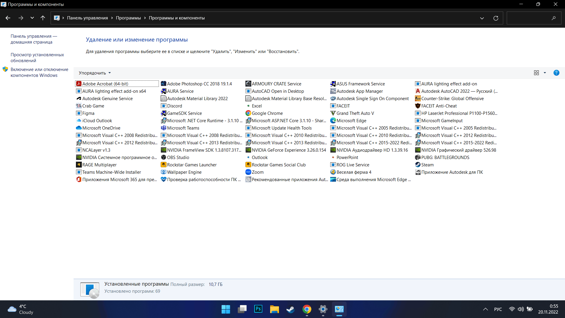Click the Microsoft Teams program icon

(164, 128)
